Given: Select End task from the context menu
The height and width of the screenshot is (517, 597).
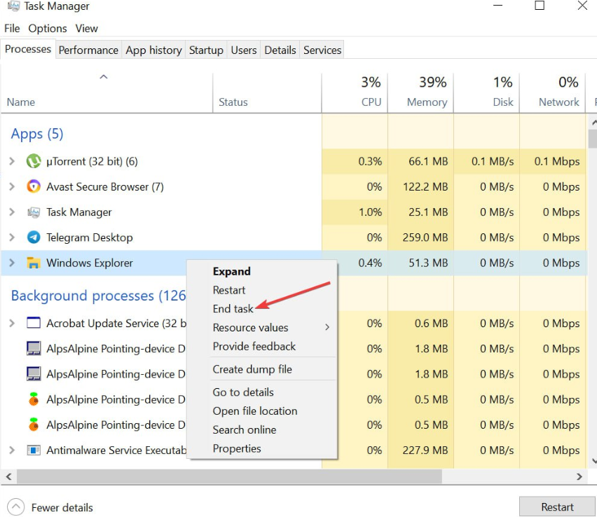Looking at the screenshot, I should pos(233,308).
